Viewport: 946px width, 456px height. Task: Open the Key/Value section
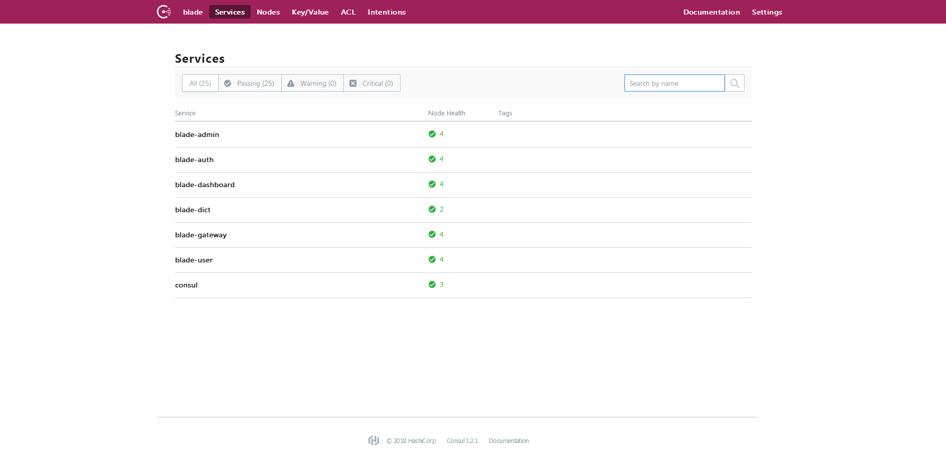click(310, 12)
